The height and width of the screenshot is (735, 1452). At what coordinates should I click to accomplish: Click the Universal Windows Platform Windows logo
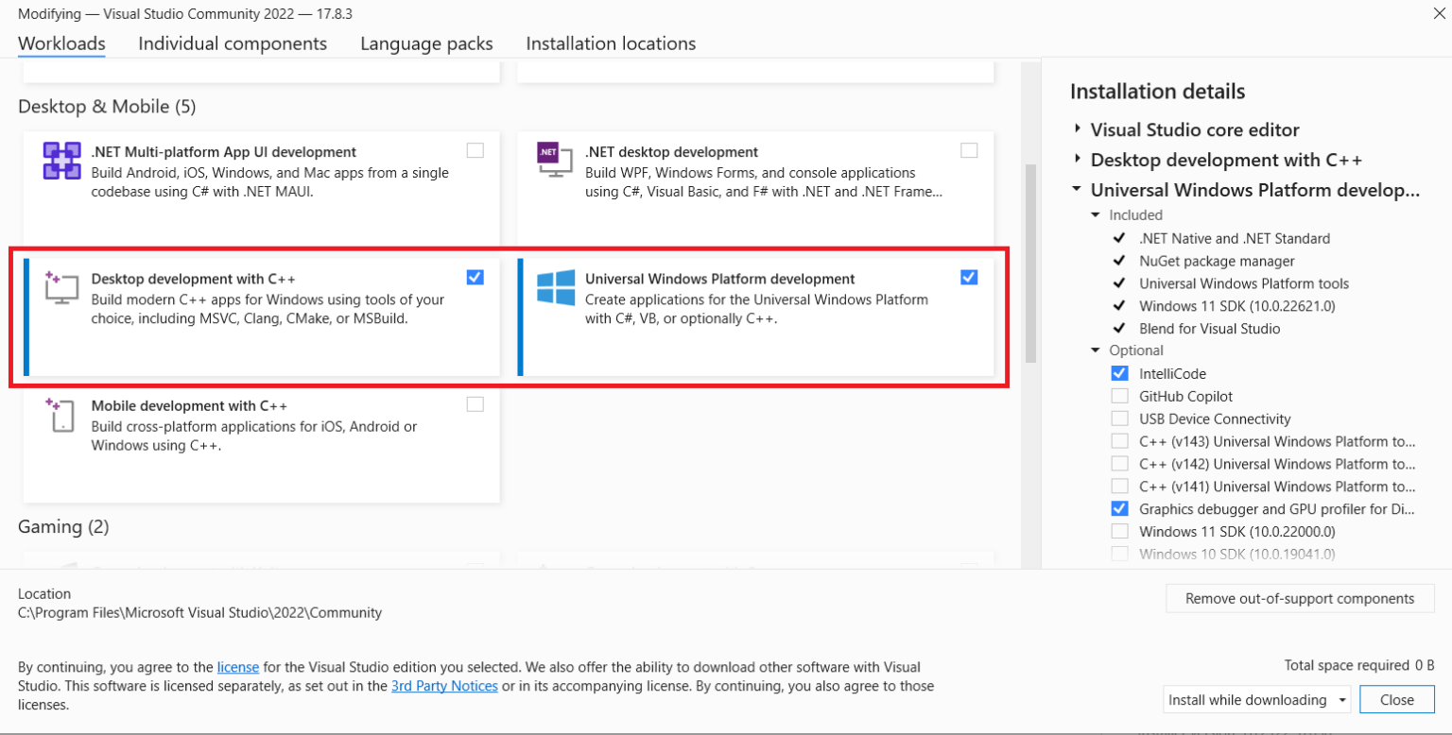(556, 287)
